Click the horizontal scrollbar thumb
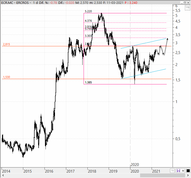The width and height of the screenshot is (191, 178). click(163, 175)
